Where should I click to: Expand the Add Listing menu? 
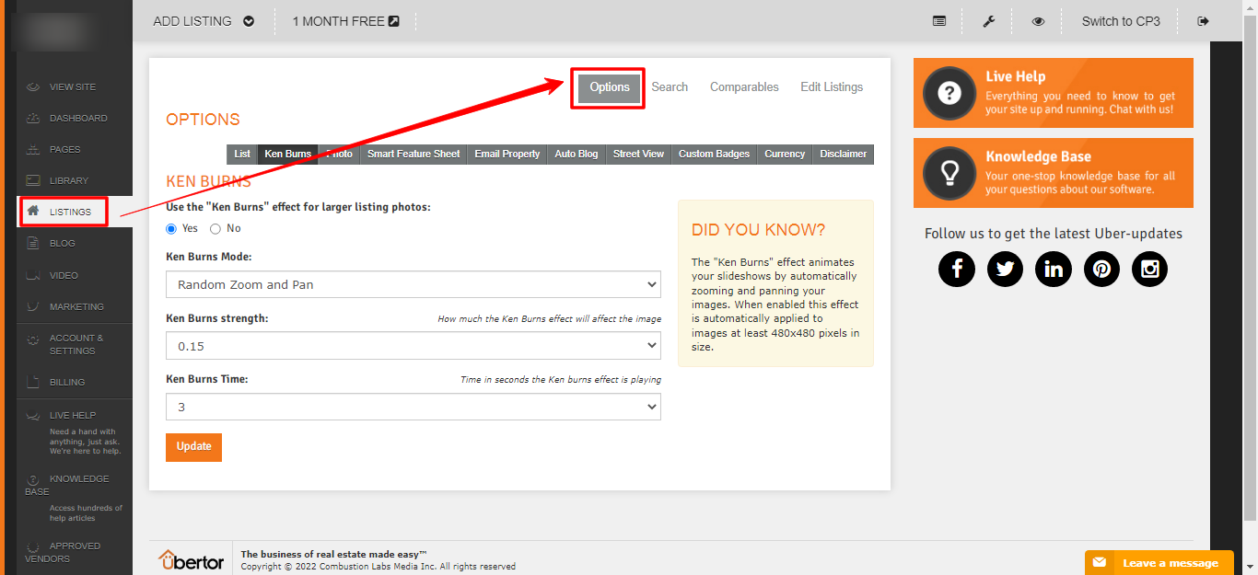tap(204, 21)
